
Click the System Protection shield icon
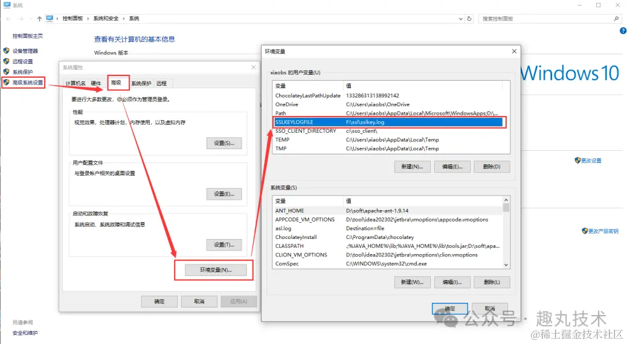click(x=6, y=71)
